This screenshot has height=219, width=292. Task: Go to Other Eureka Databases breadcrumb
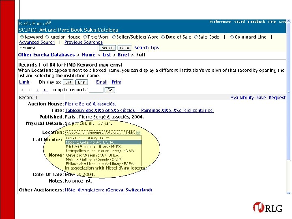[x=46, y=55]
